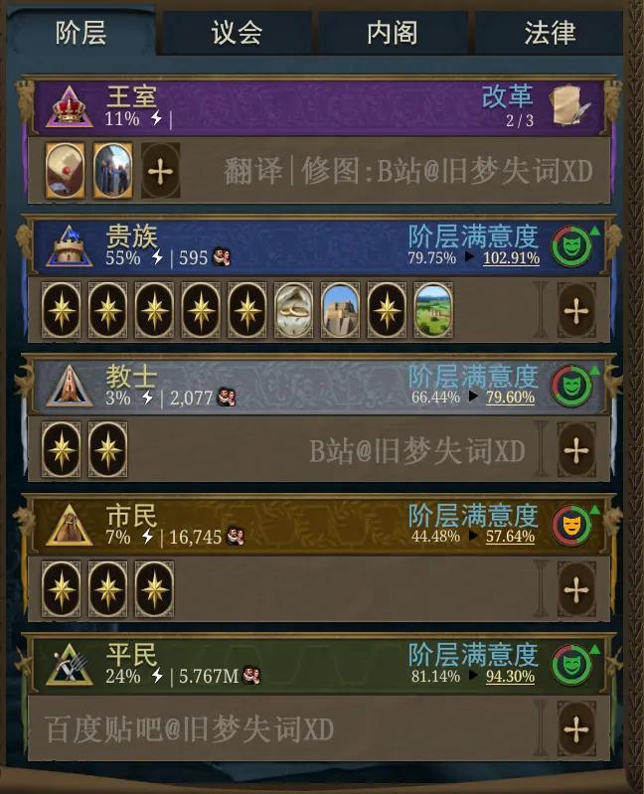
Task: Click the 市民 money bag icon
Action: coord(70,525)
